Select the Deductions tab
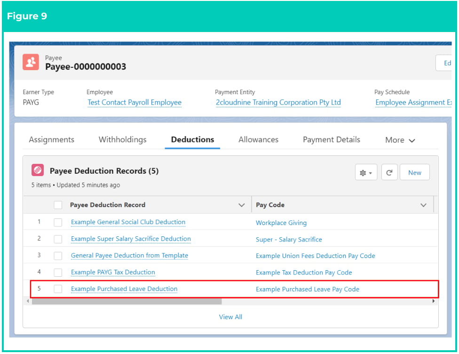Screen dimensions: 459x354 [x=192, y=140]
